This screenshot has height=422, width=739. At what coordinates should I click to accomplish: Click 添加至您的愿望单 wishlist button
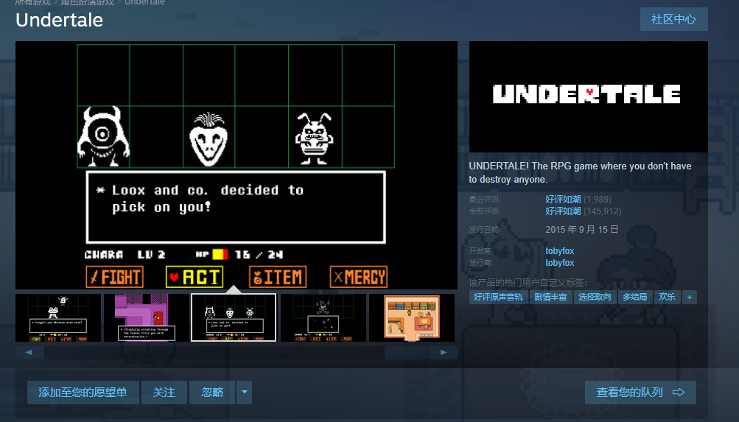(83, 393)
